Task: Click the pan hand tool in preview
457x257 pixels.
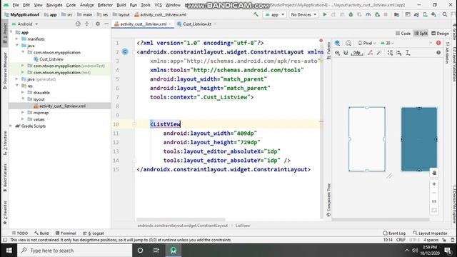Action: click(434, 173)
